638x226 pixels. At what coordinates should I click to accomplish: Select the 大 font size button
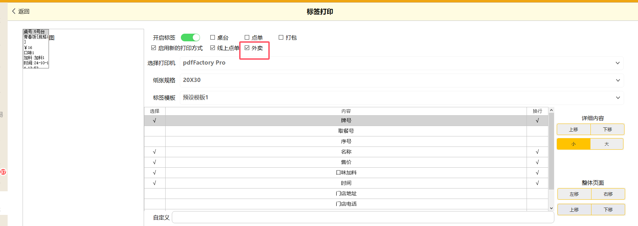607,144
